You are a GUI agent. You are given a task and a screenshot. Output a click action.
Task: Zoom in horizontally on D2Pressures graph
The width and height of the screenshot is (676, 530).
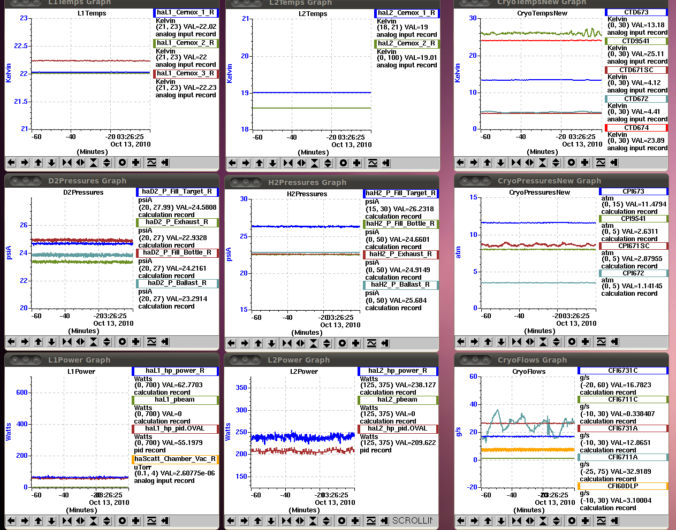tap(67, 342)
